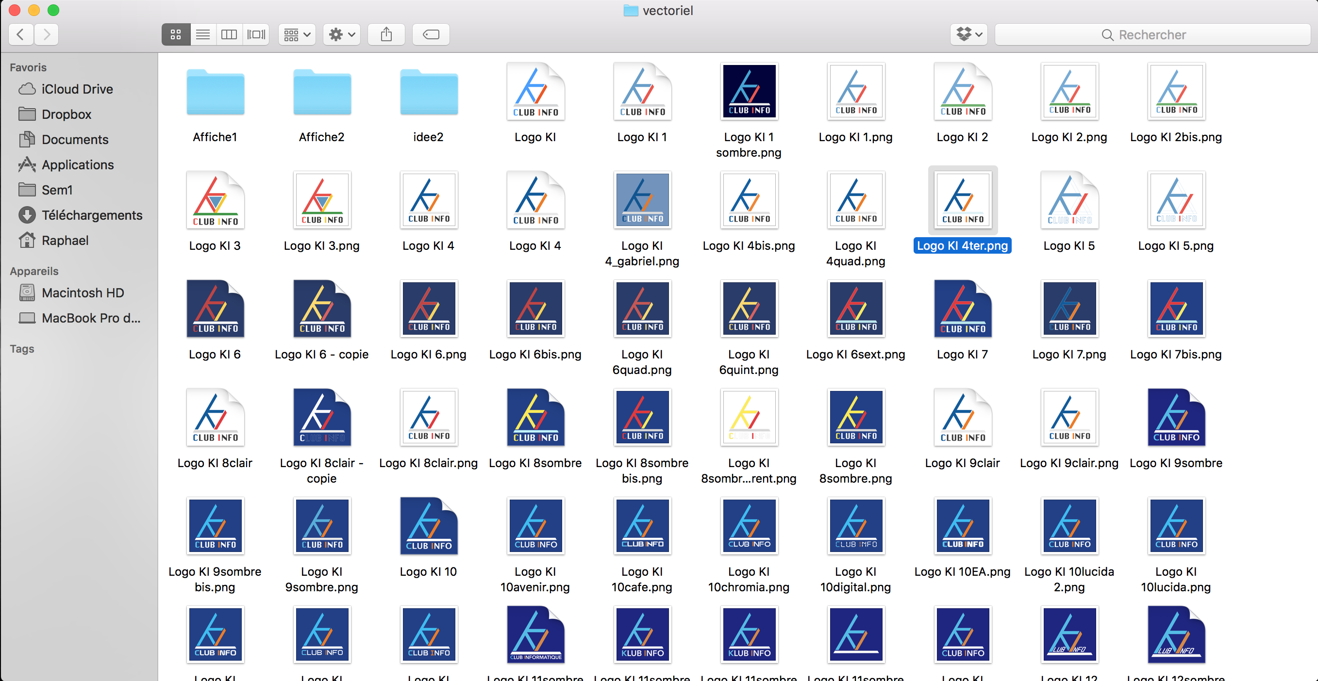This screenshot has width=1318, height=681.
Task: Switch to icon view mode
Action: point(176,35)
